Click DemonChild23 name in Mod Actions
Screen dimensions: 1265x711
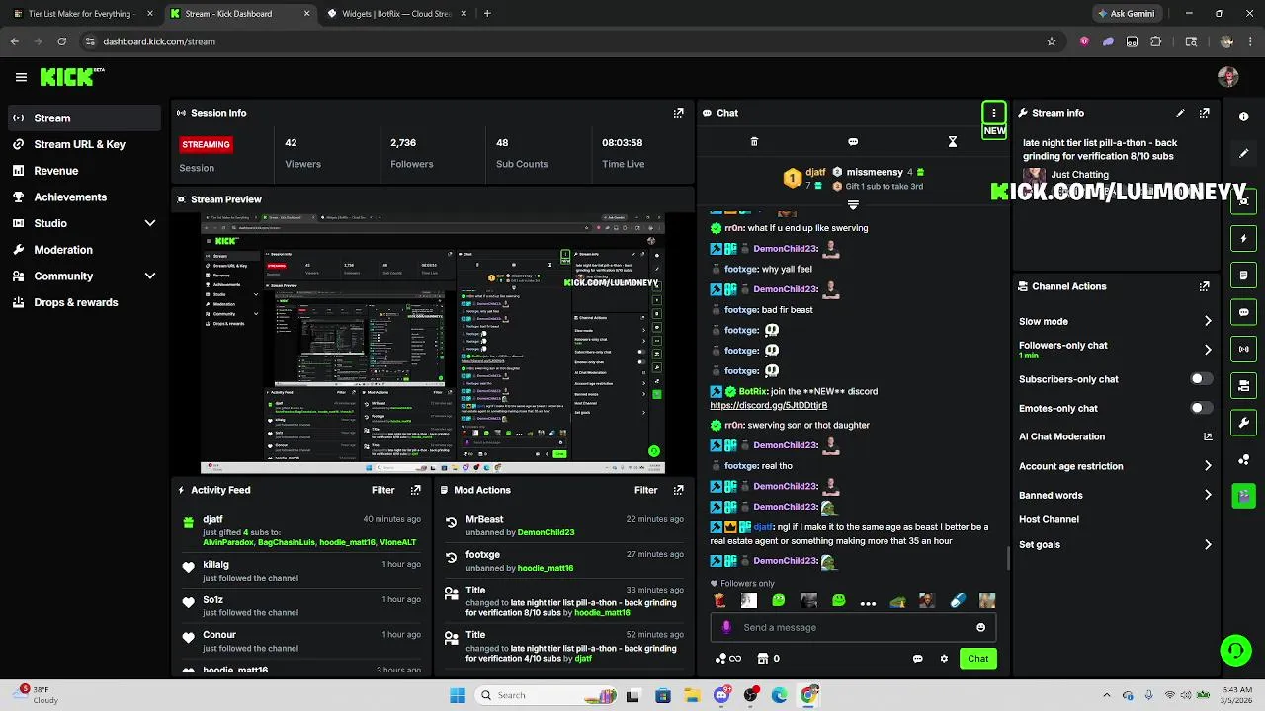[x=546, y=532]
